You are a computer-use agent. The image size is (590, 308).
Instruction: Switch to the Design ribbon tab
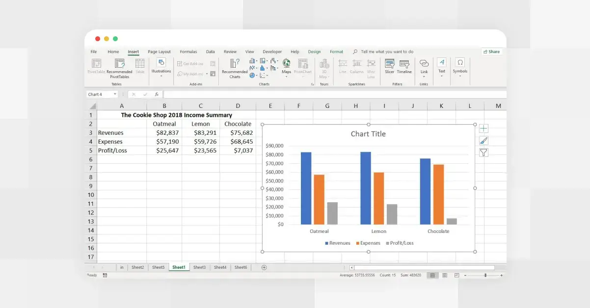click(314, 51)
